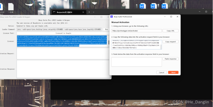The width and height of the screenshot is (213, 107).
Task: Click terminal icon in Burpsuite英文版EN tab
Action: [x=54, y=12]
